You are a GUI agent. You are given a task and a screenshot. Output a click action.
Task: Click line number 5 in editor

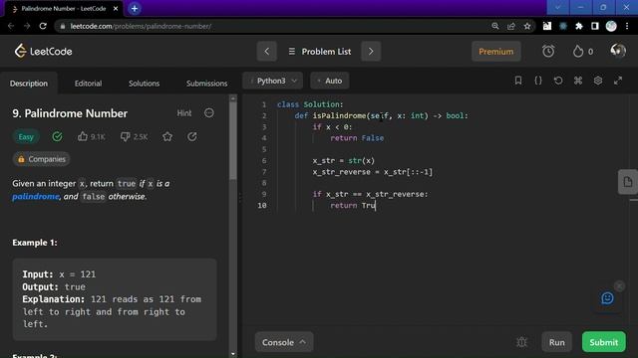pos(264,149)
